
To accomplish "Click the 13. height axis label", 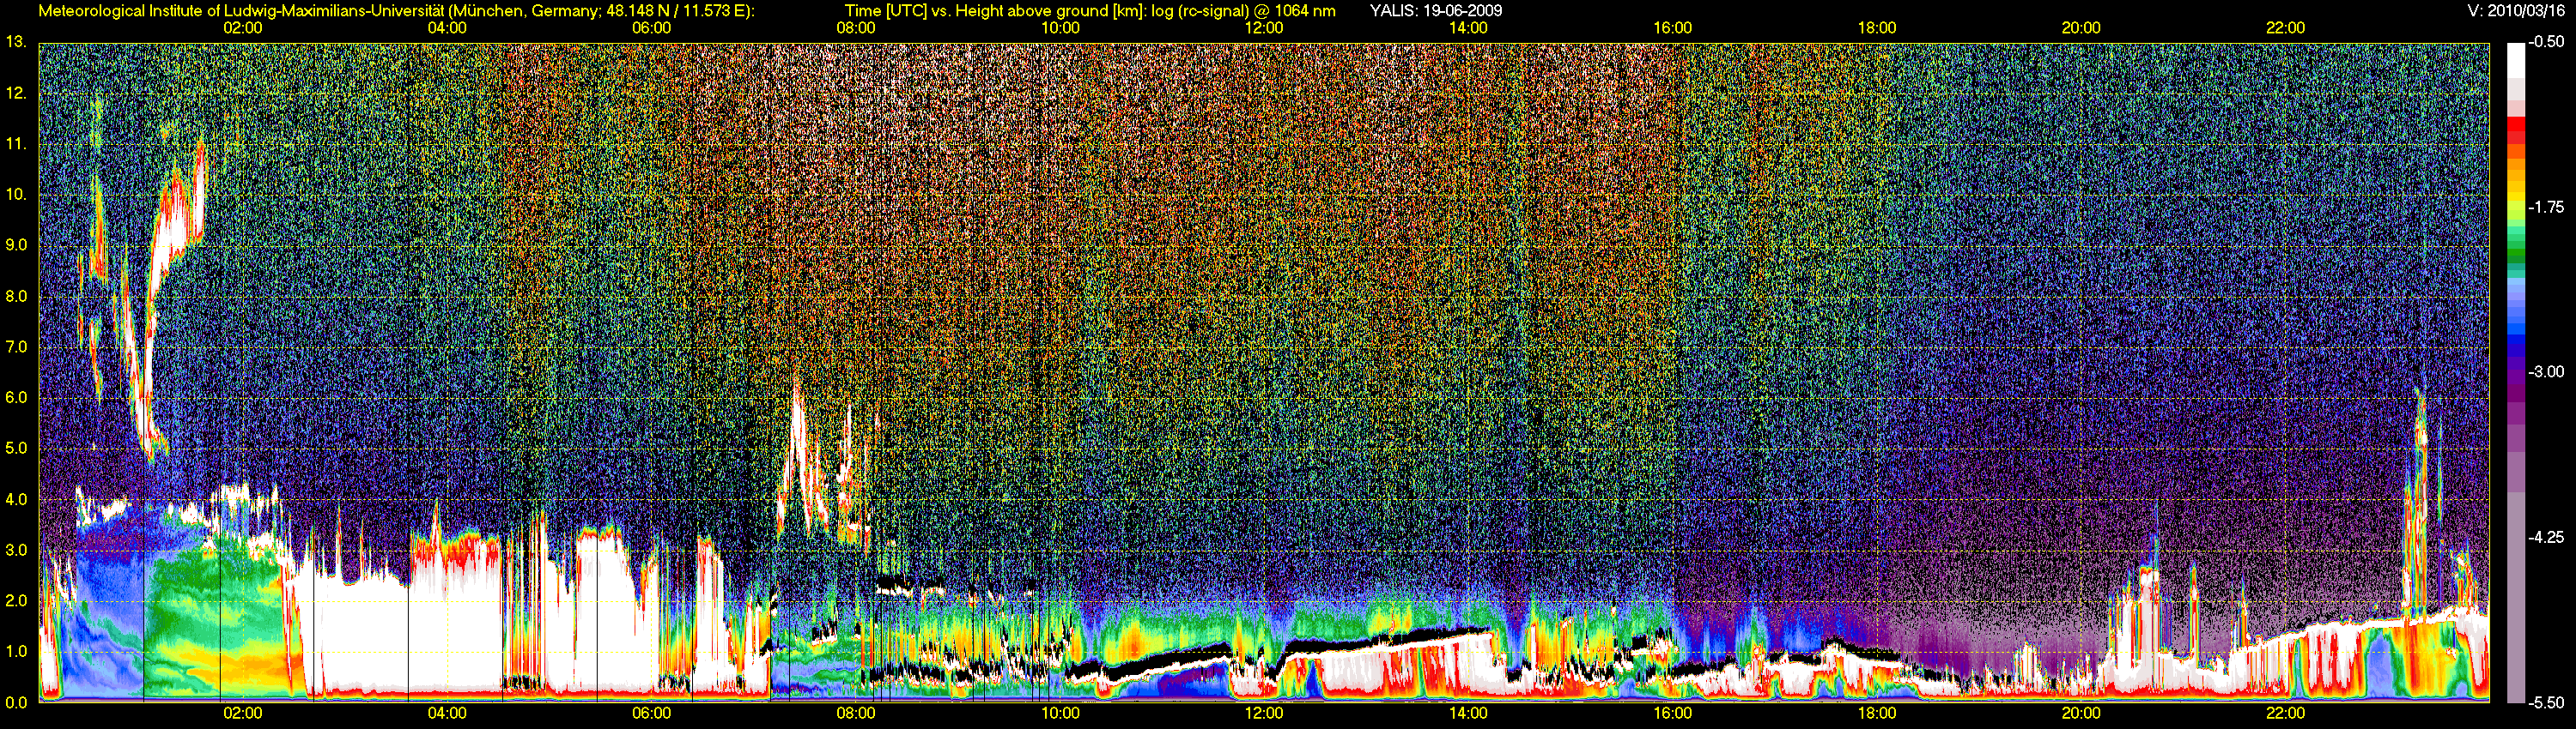I will pos(15,42).
